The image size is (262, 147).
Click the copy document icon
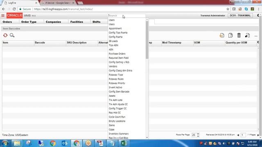click(230, 36)
